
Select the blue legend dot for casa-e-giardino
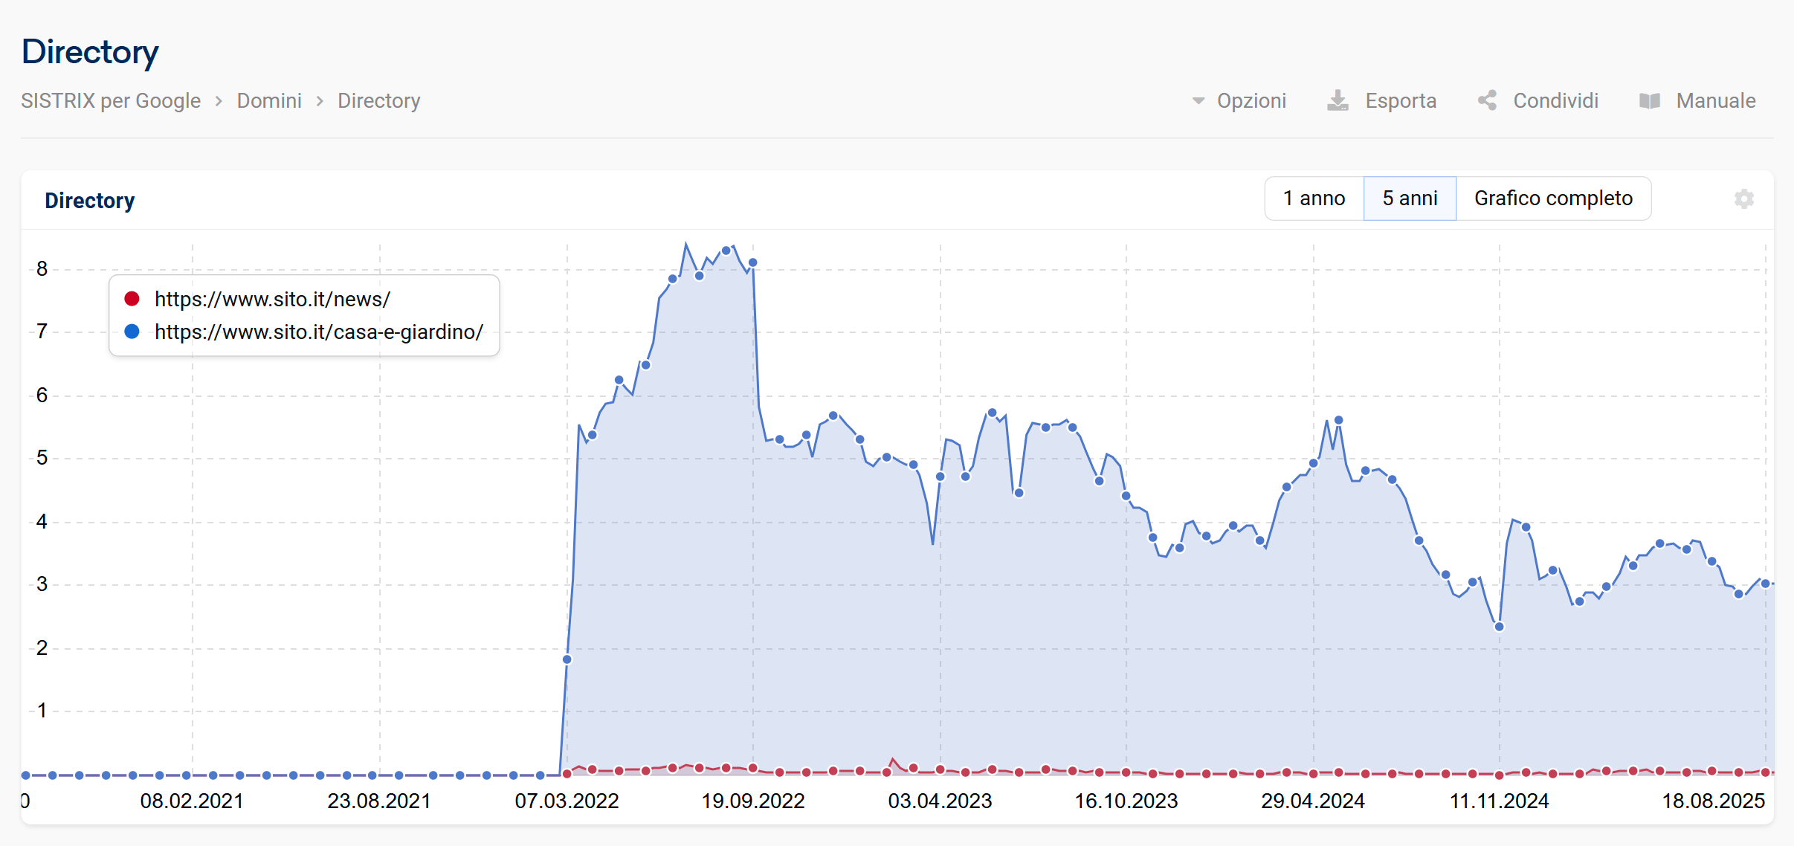[x=131, y=332]
